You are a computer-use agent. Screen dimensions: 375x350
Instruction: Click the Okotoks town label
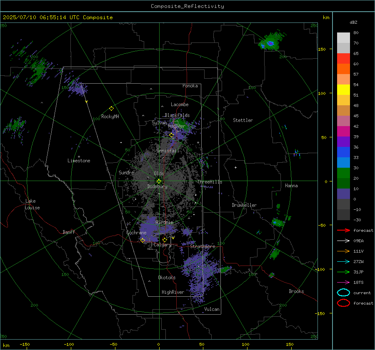tap(167, 278)
